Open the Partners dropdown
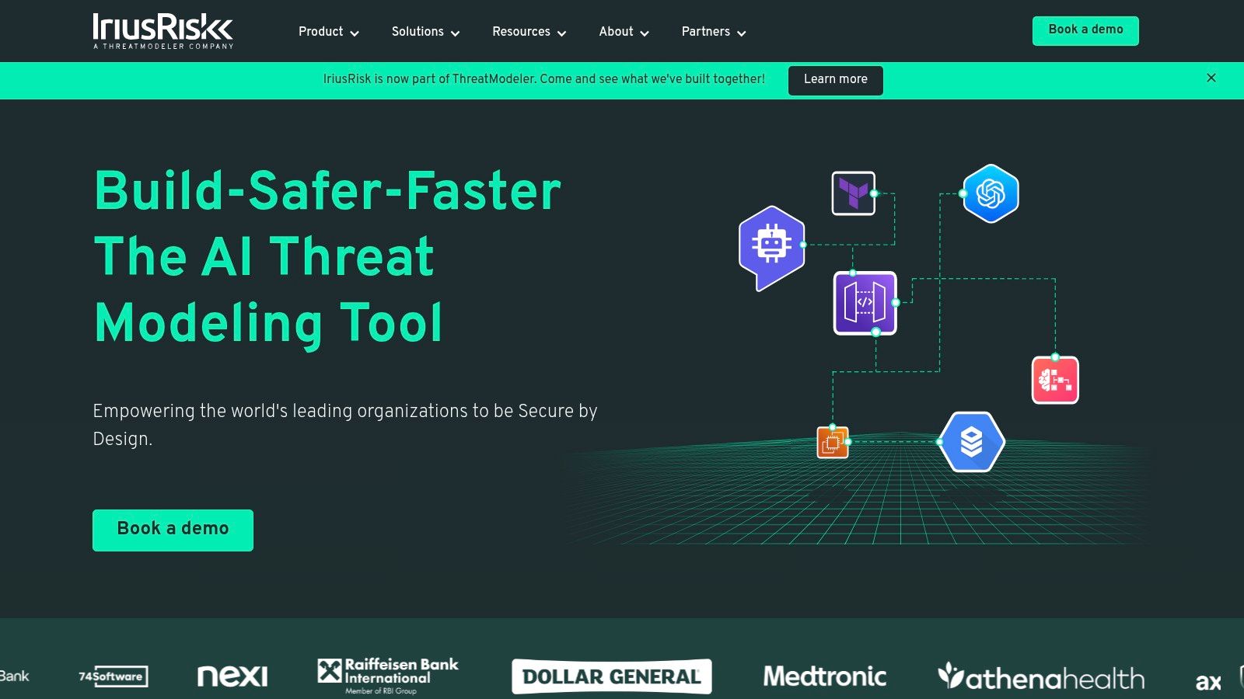Viewport: 1244px width, 699px height. click(714, 32)
